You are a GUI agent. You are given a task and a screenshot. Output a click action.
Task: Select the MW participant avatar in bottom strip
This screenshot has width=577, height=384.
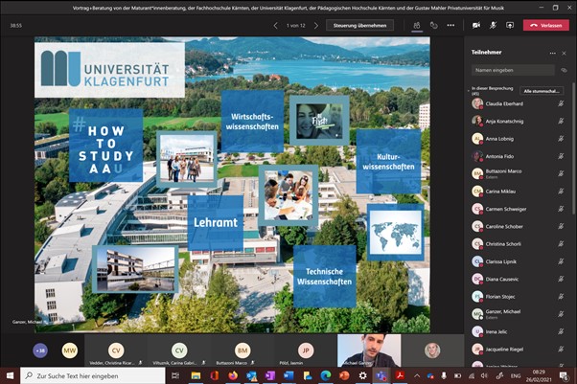(69, 350)
